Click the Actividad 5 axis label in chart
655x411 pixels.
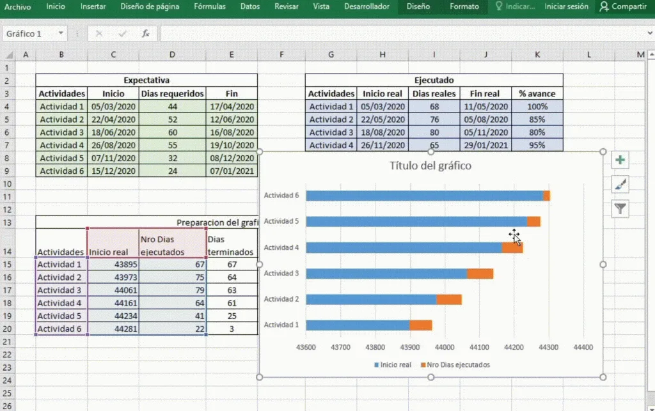click(x=281, y=221)
